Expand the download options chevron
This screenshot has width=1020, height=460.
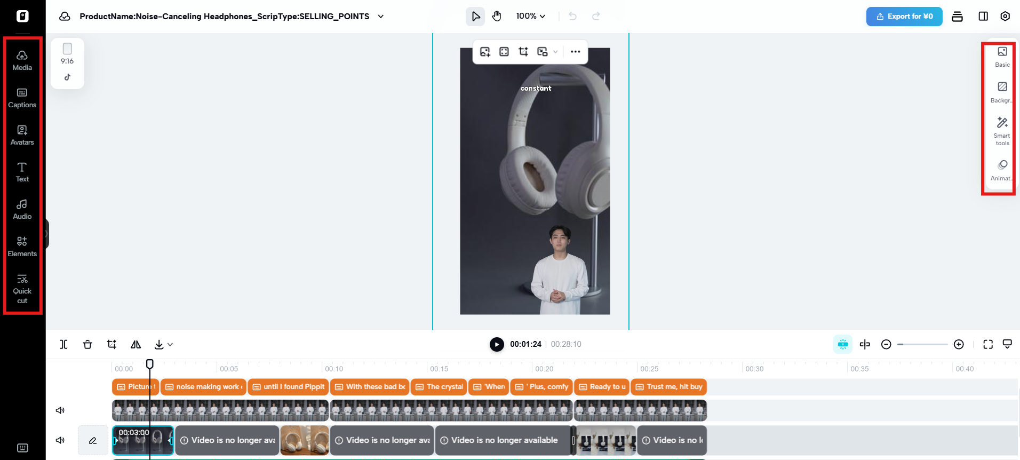coord(170,345)
